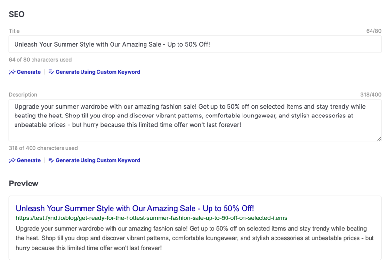Click inside the Description text area
388x267 pixels.
(x=195, y=120)
